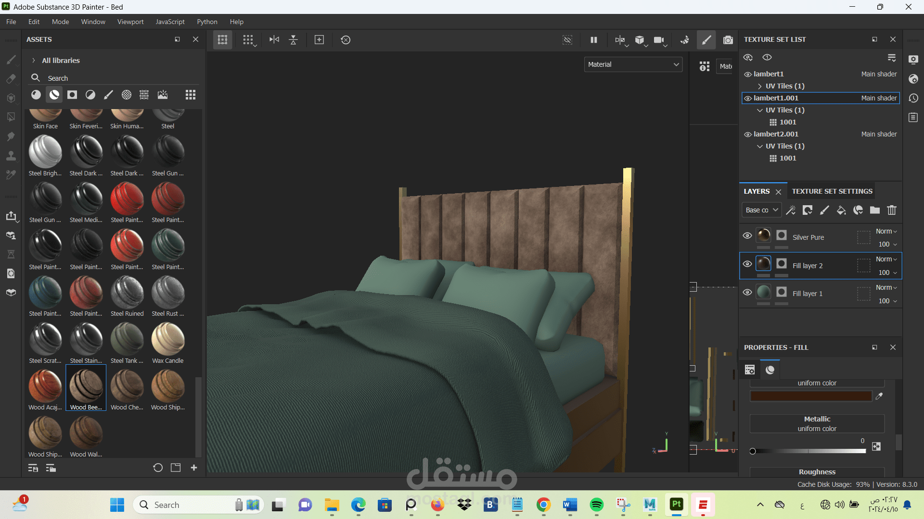The height and width of the screenshot is (519, 924).
Task: Select the Wax Candle material thumbnail
Action: pyautogui.click(x=167, y=340)
